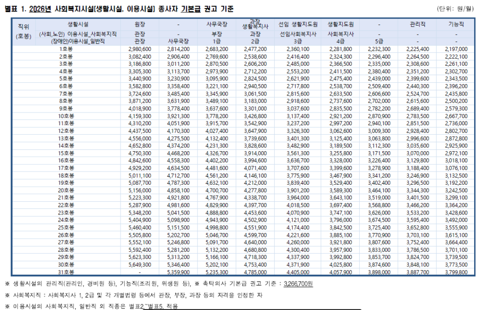Click the '10호봉' row label
This screenshot has width=484, height=310.
66,116
